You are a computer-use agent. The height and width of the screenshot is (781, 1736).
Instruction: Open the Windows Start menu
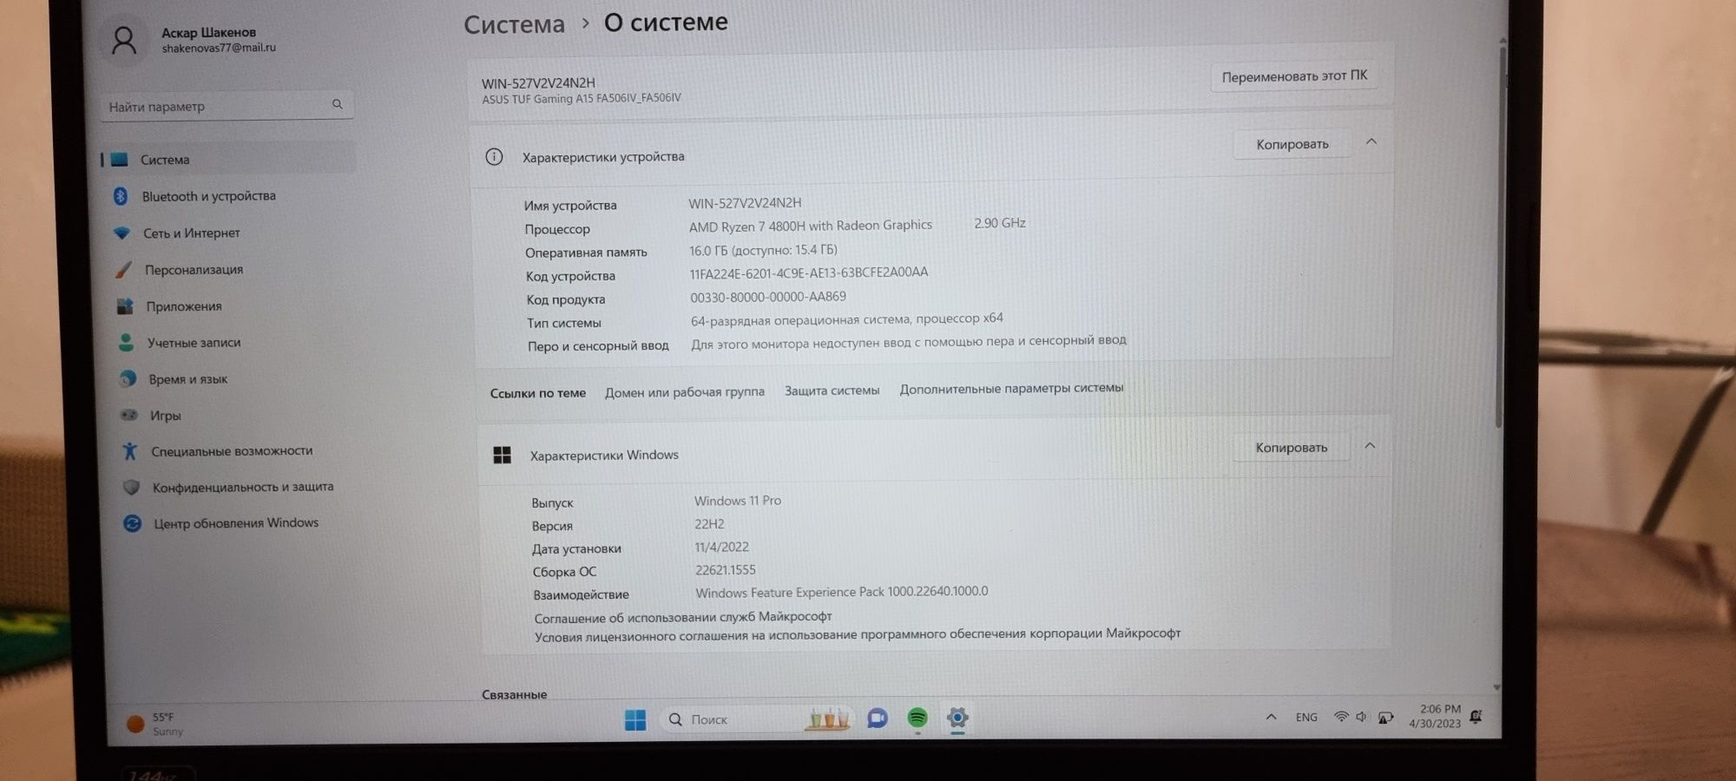[635, 720]
